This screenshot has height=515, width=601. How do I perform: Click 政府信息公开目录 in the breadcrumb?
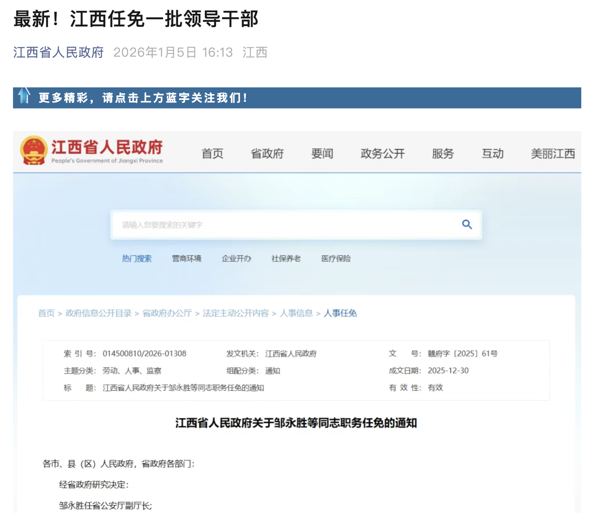(x=99, y=313)
